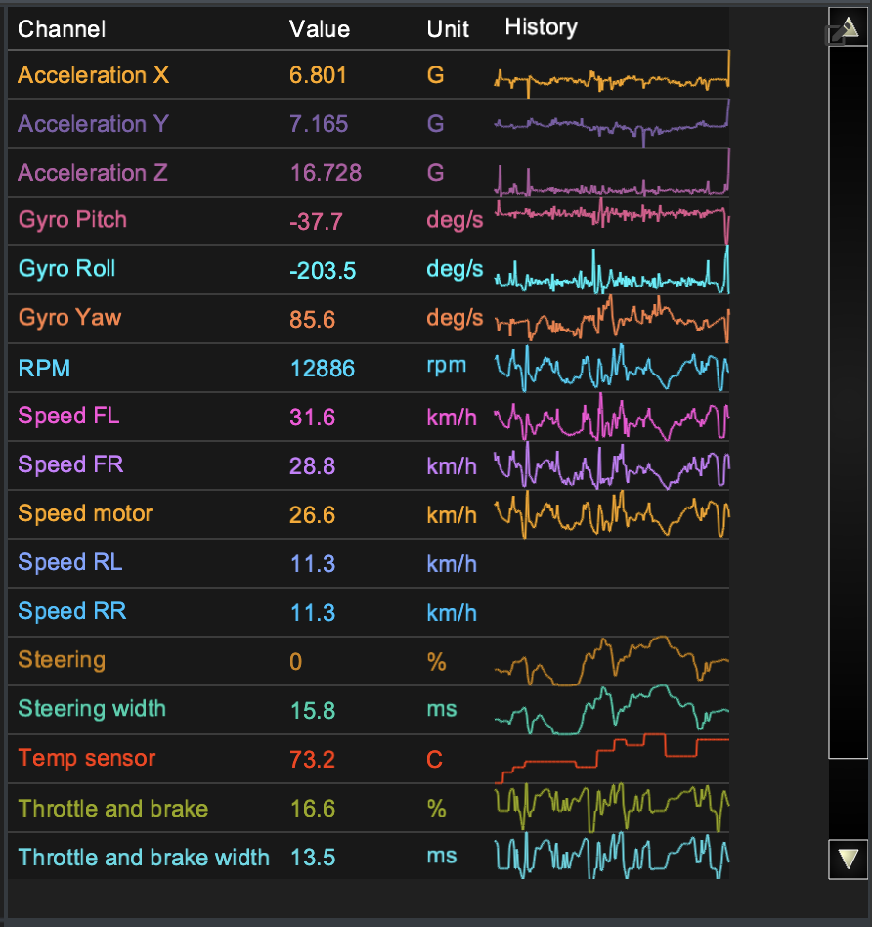
Task: Click the edit pencil icon at top right
Action: coord(835,35)
